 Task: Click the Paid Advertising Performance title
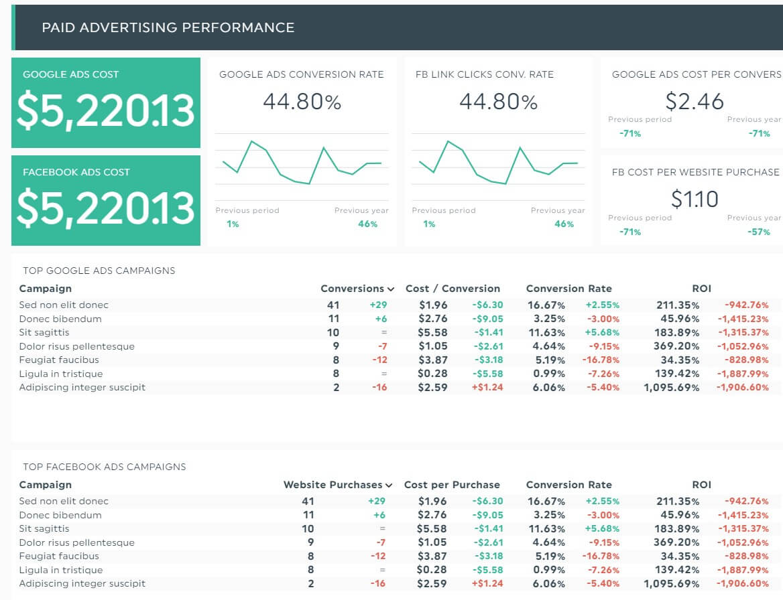(168, 27)
